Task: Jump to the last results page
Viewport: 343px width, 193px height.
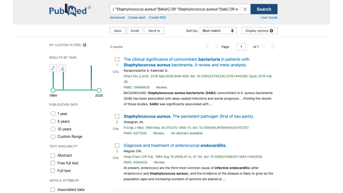Action: pyautogui.click(x=273, y=47)
